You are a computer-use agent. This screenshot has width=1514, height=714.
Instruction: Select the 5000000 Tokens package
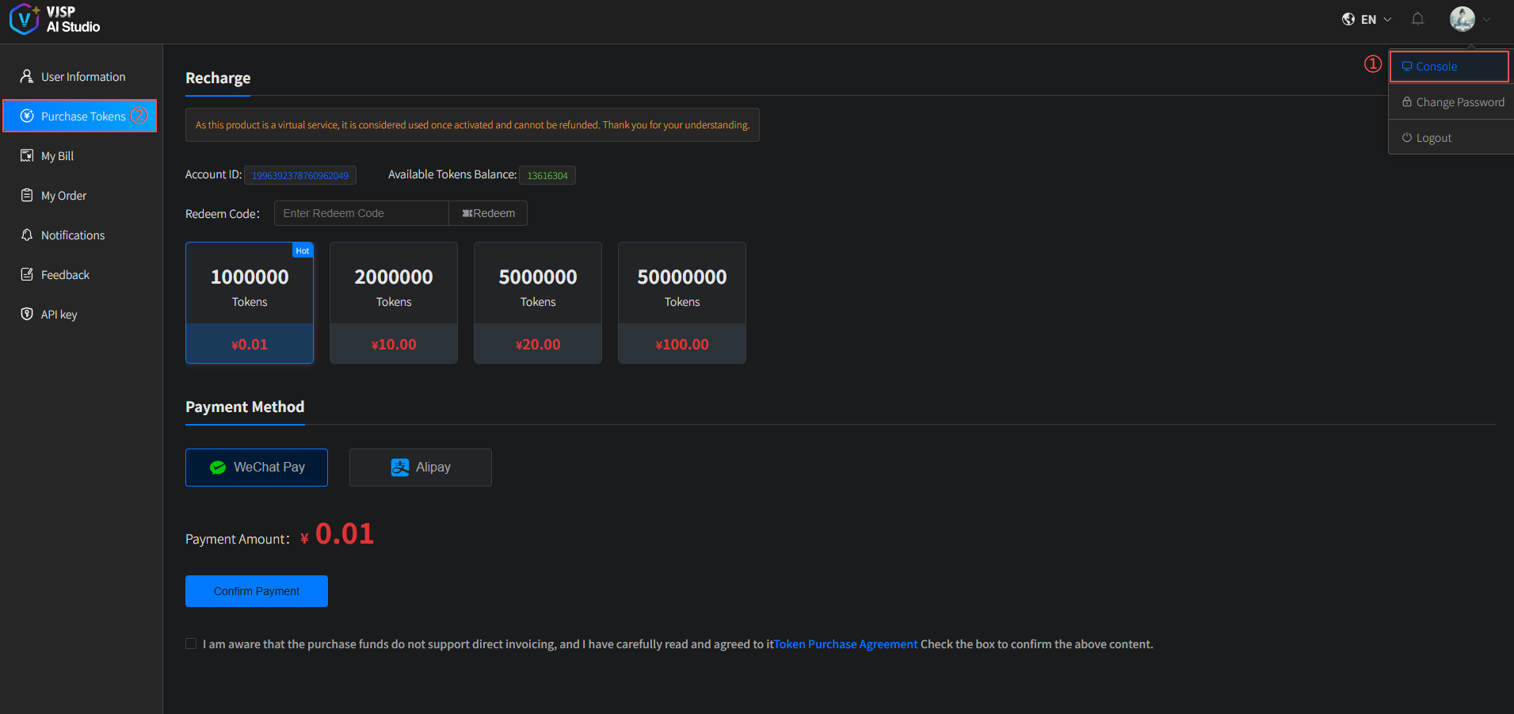[x=538, y=302]
